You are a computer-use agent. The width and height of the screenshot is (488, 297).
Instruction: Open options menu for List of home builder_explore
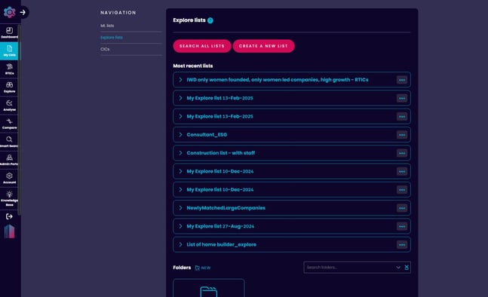coord(402,245)
